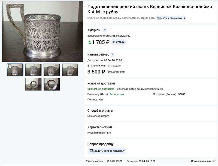Click the lot ID 357290371 badge
Screen dimensions: 218x166
pyautogui.click(x=114, y=161)
